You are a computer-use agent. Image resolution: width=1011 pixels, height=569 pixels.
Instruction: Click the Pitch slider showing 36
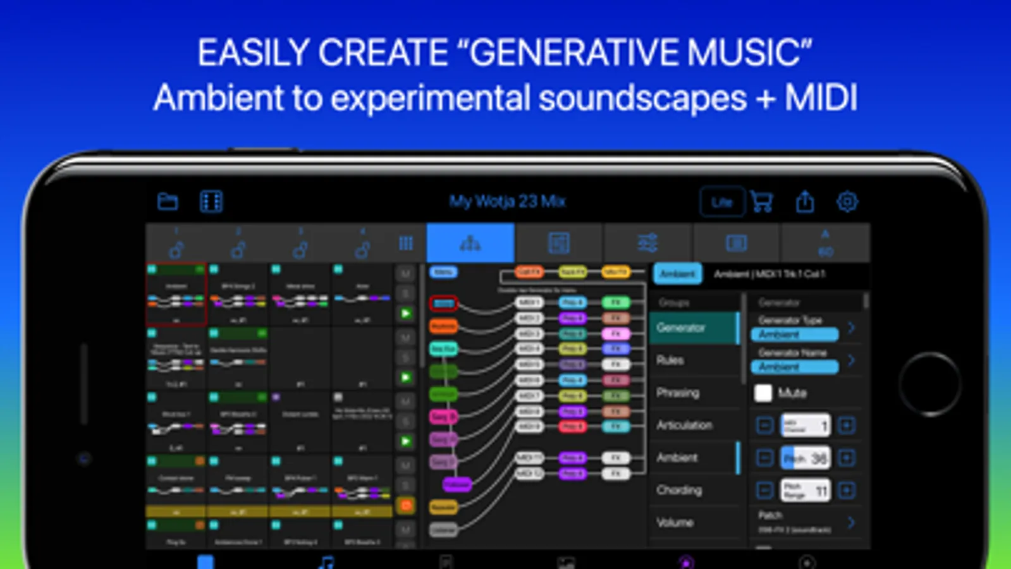806,458
